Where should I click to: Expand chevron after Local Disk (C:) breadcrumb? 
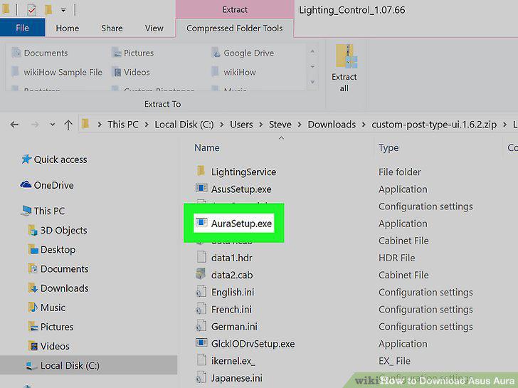click(222, 125)
